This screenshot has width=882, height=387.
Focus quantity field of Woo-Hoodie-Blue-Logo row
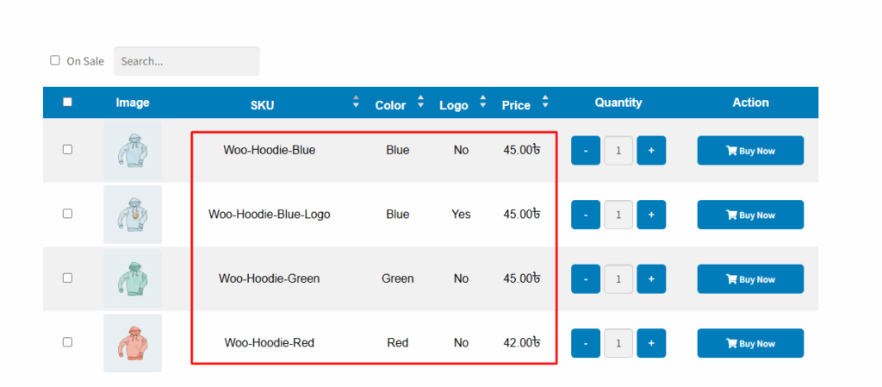coord(618,215)
